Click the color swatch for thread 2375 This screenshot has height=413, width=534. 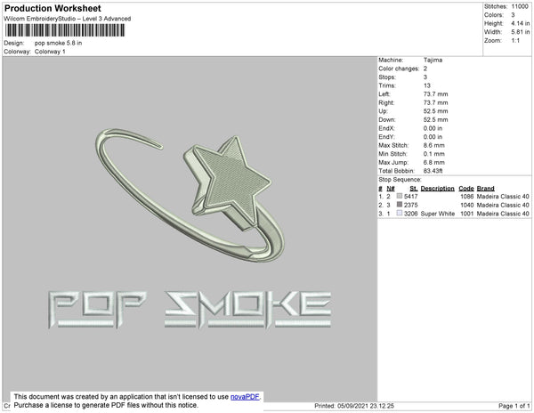[400, 205]
